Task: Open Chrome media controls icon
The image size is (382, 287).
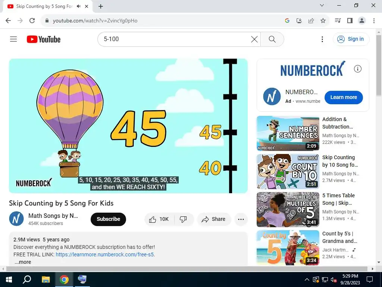Action: 338,21
